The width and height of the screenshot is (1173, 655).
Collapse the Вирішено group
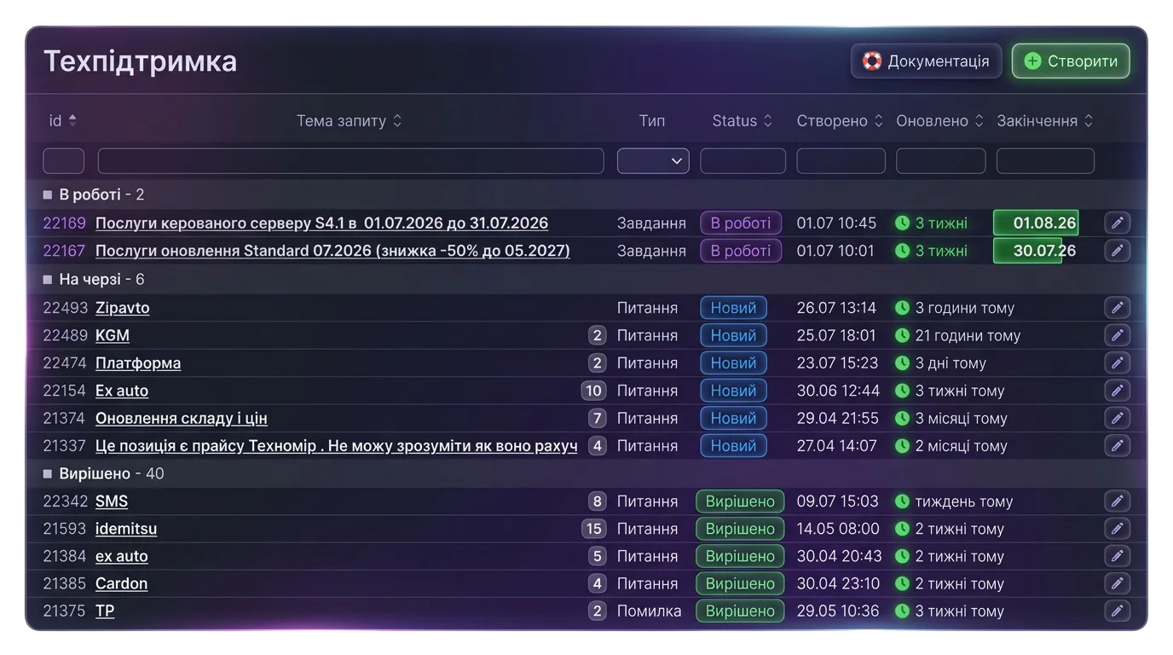[x=48, y=473]
